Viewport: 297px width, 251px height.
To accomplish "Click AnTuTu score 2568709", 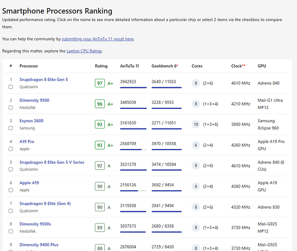I will coord(128,144).
